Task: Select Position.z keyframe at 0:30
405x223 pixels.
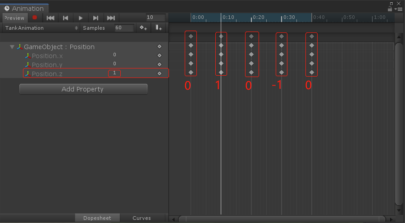Action: click(x=282, y=73)
